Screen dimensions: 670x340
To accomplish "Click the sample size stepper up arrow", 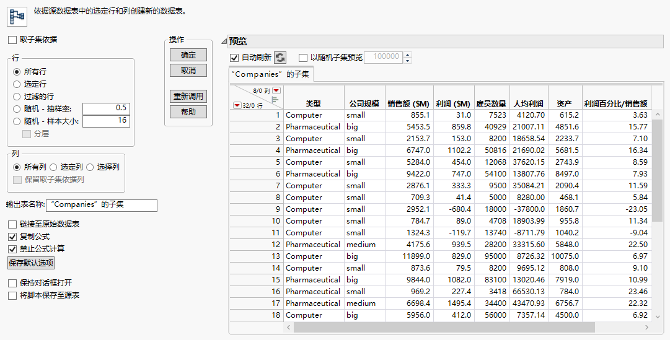I will [407, 54].
